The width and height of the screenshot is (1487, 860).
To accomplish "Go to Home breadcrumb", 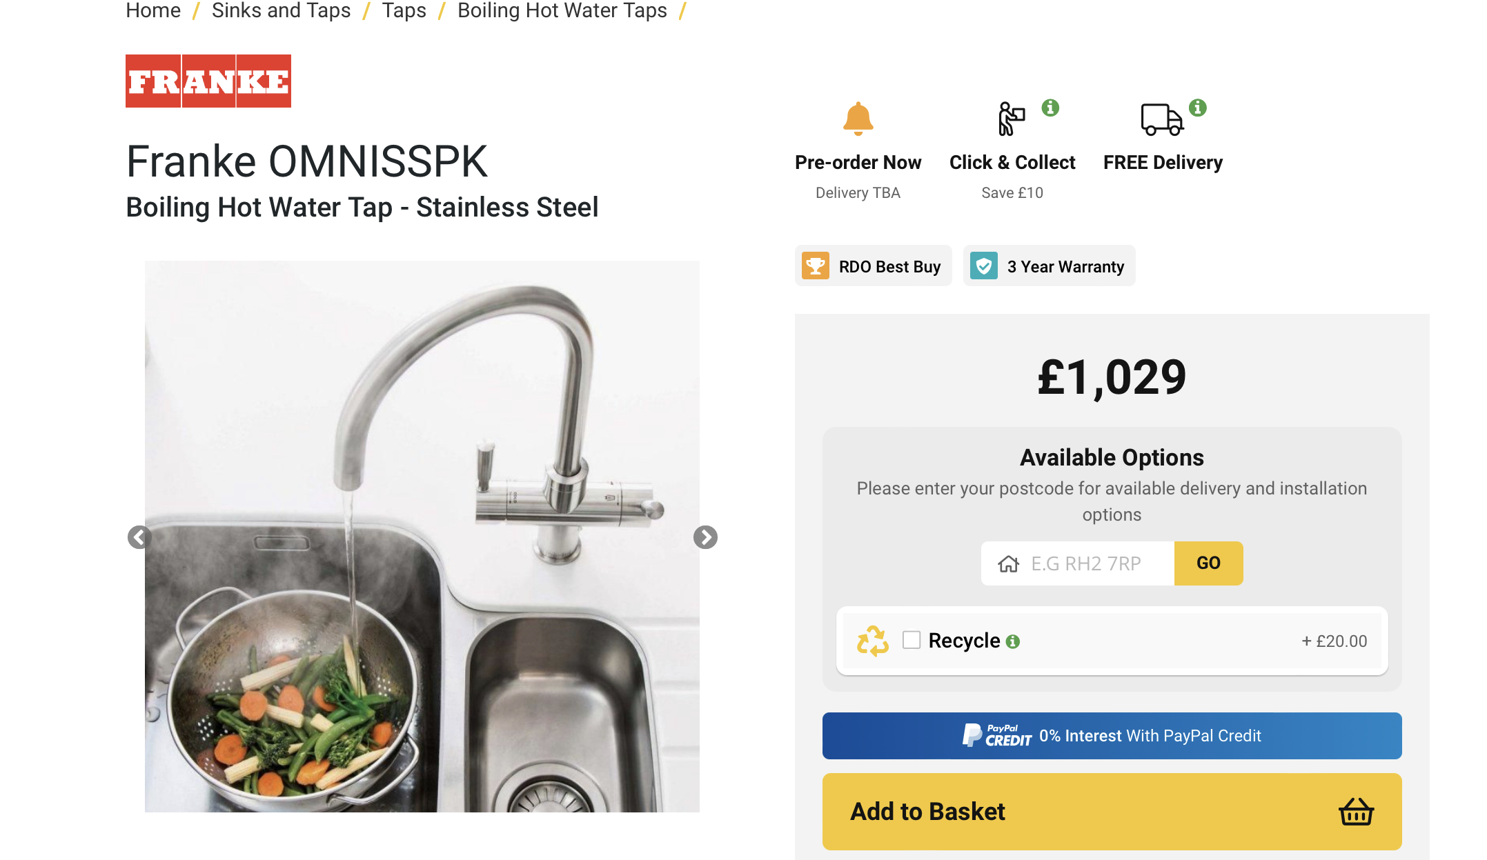I will (x=153, y=10).
